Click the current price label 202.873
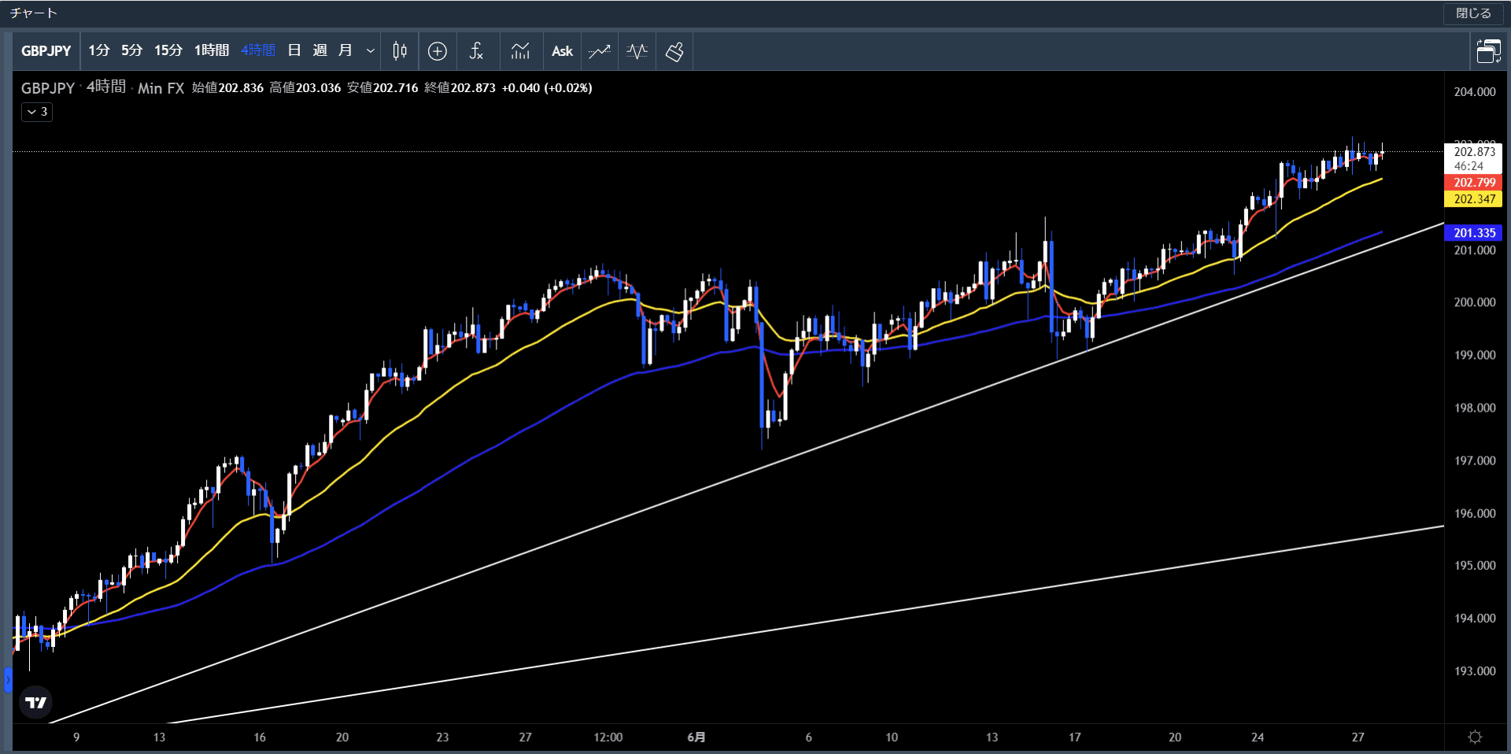Image resolution: width=1511 pixels, height=754 pixels. click(x=1474, y=152)
